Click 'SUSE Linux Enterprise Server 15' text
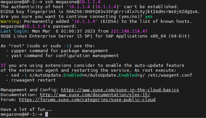Screen dimensions: 206x118 tap(41, 36)
